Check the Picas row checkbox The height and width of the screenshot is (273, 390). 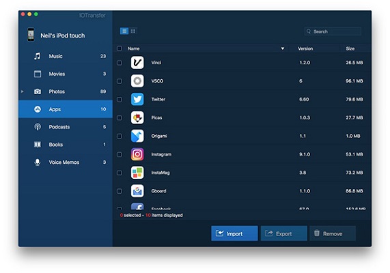point(120,117)
